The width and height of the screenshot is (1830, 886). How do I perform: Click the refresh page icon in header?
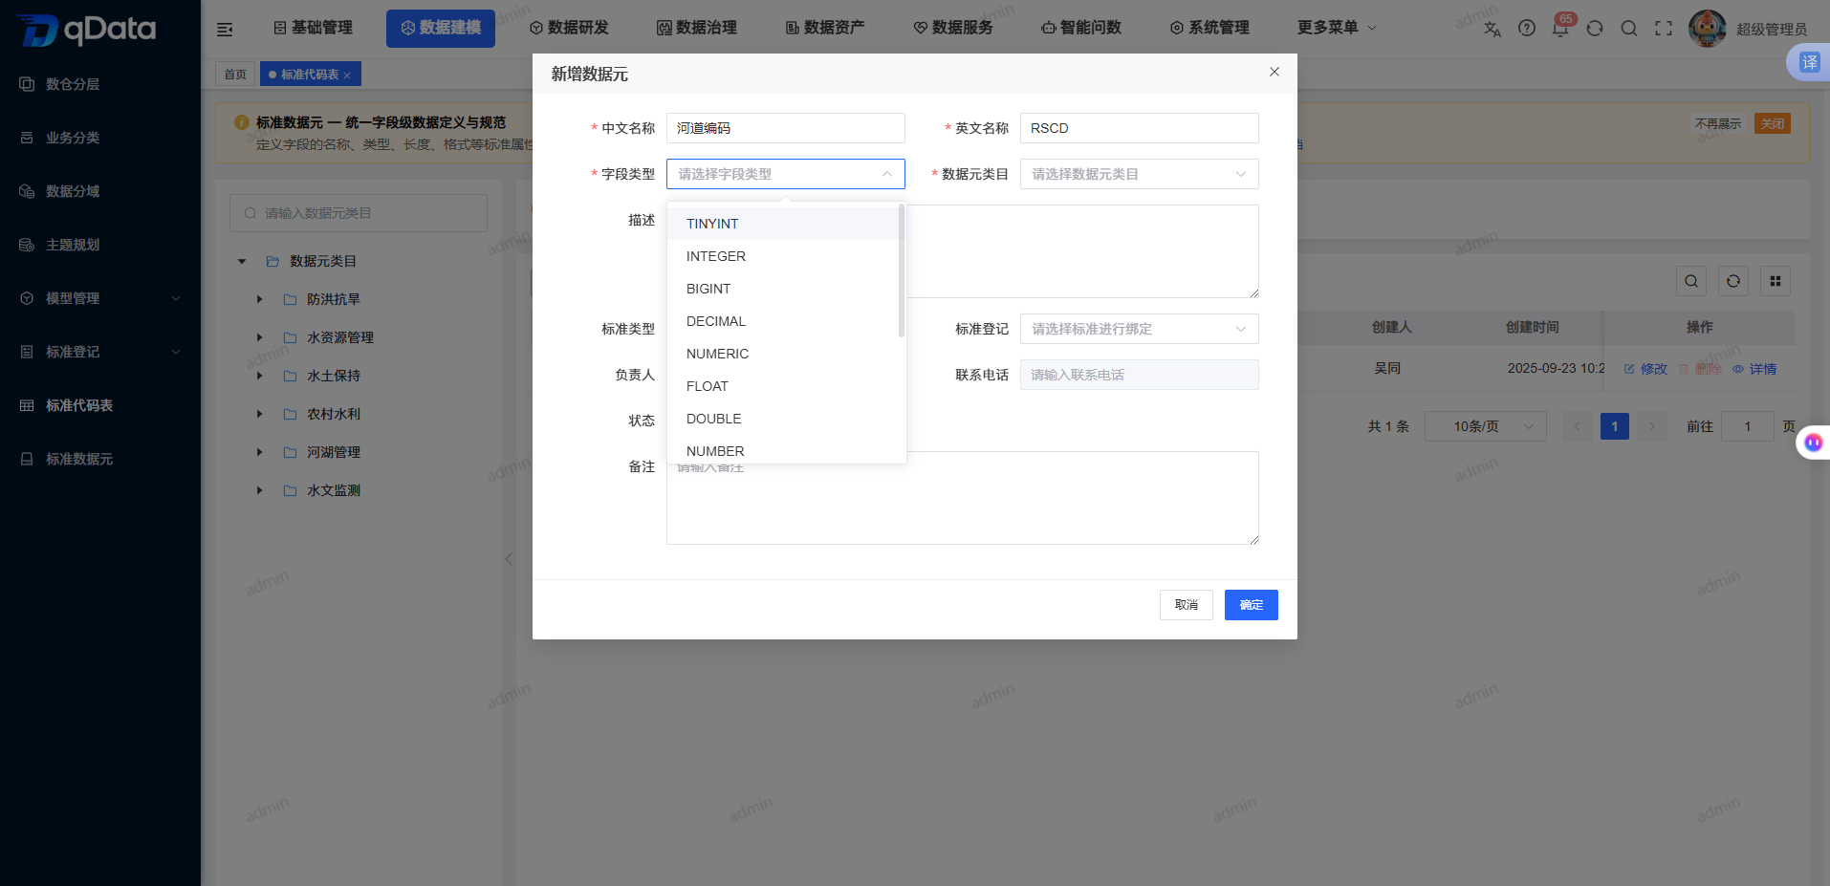coord(1595,29)
